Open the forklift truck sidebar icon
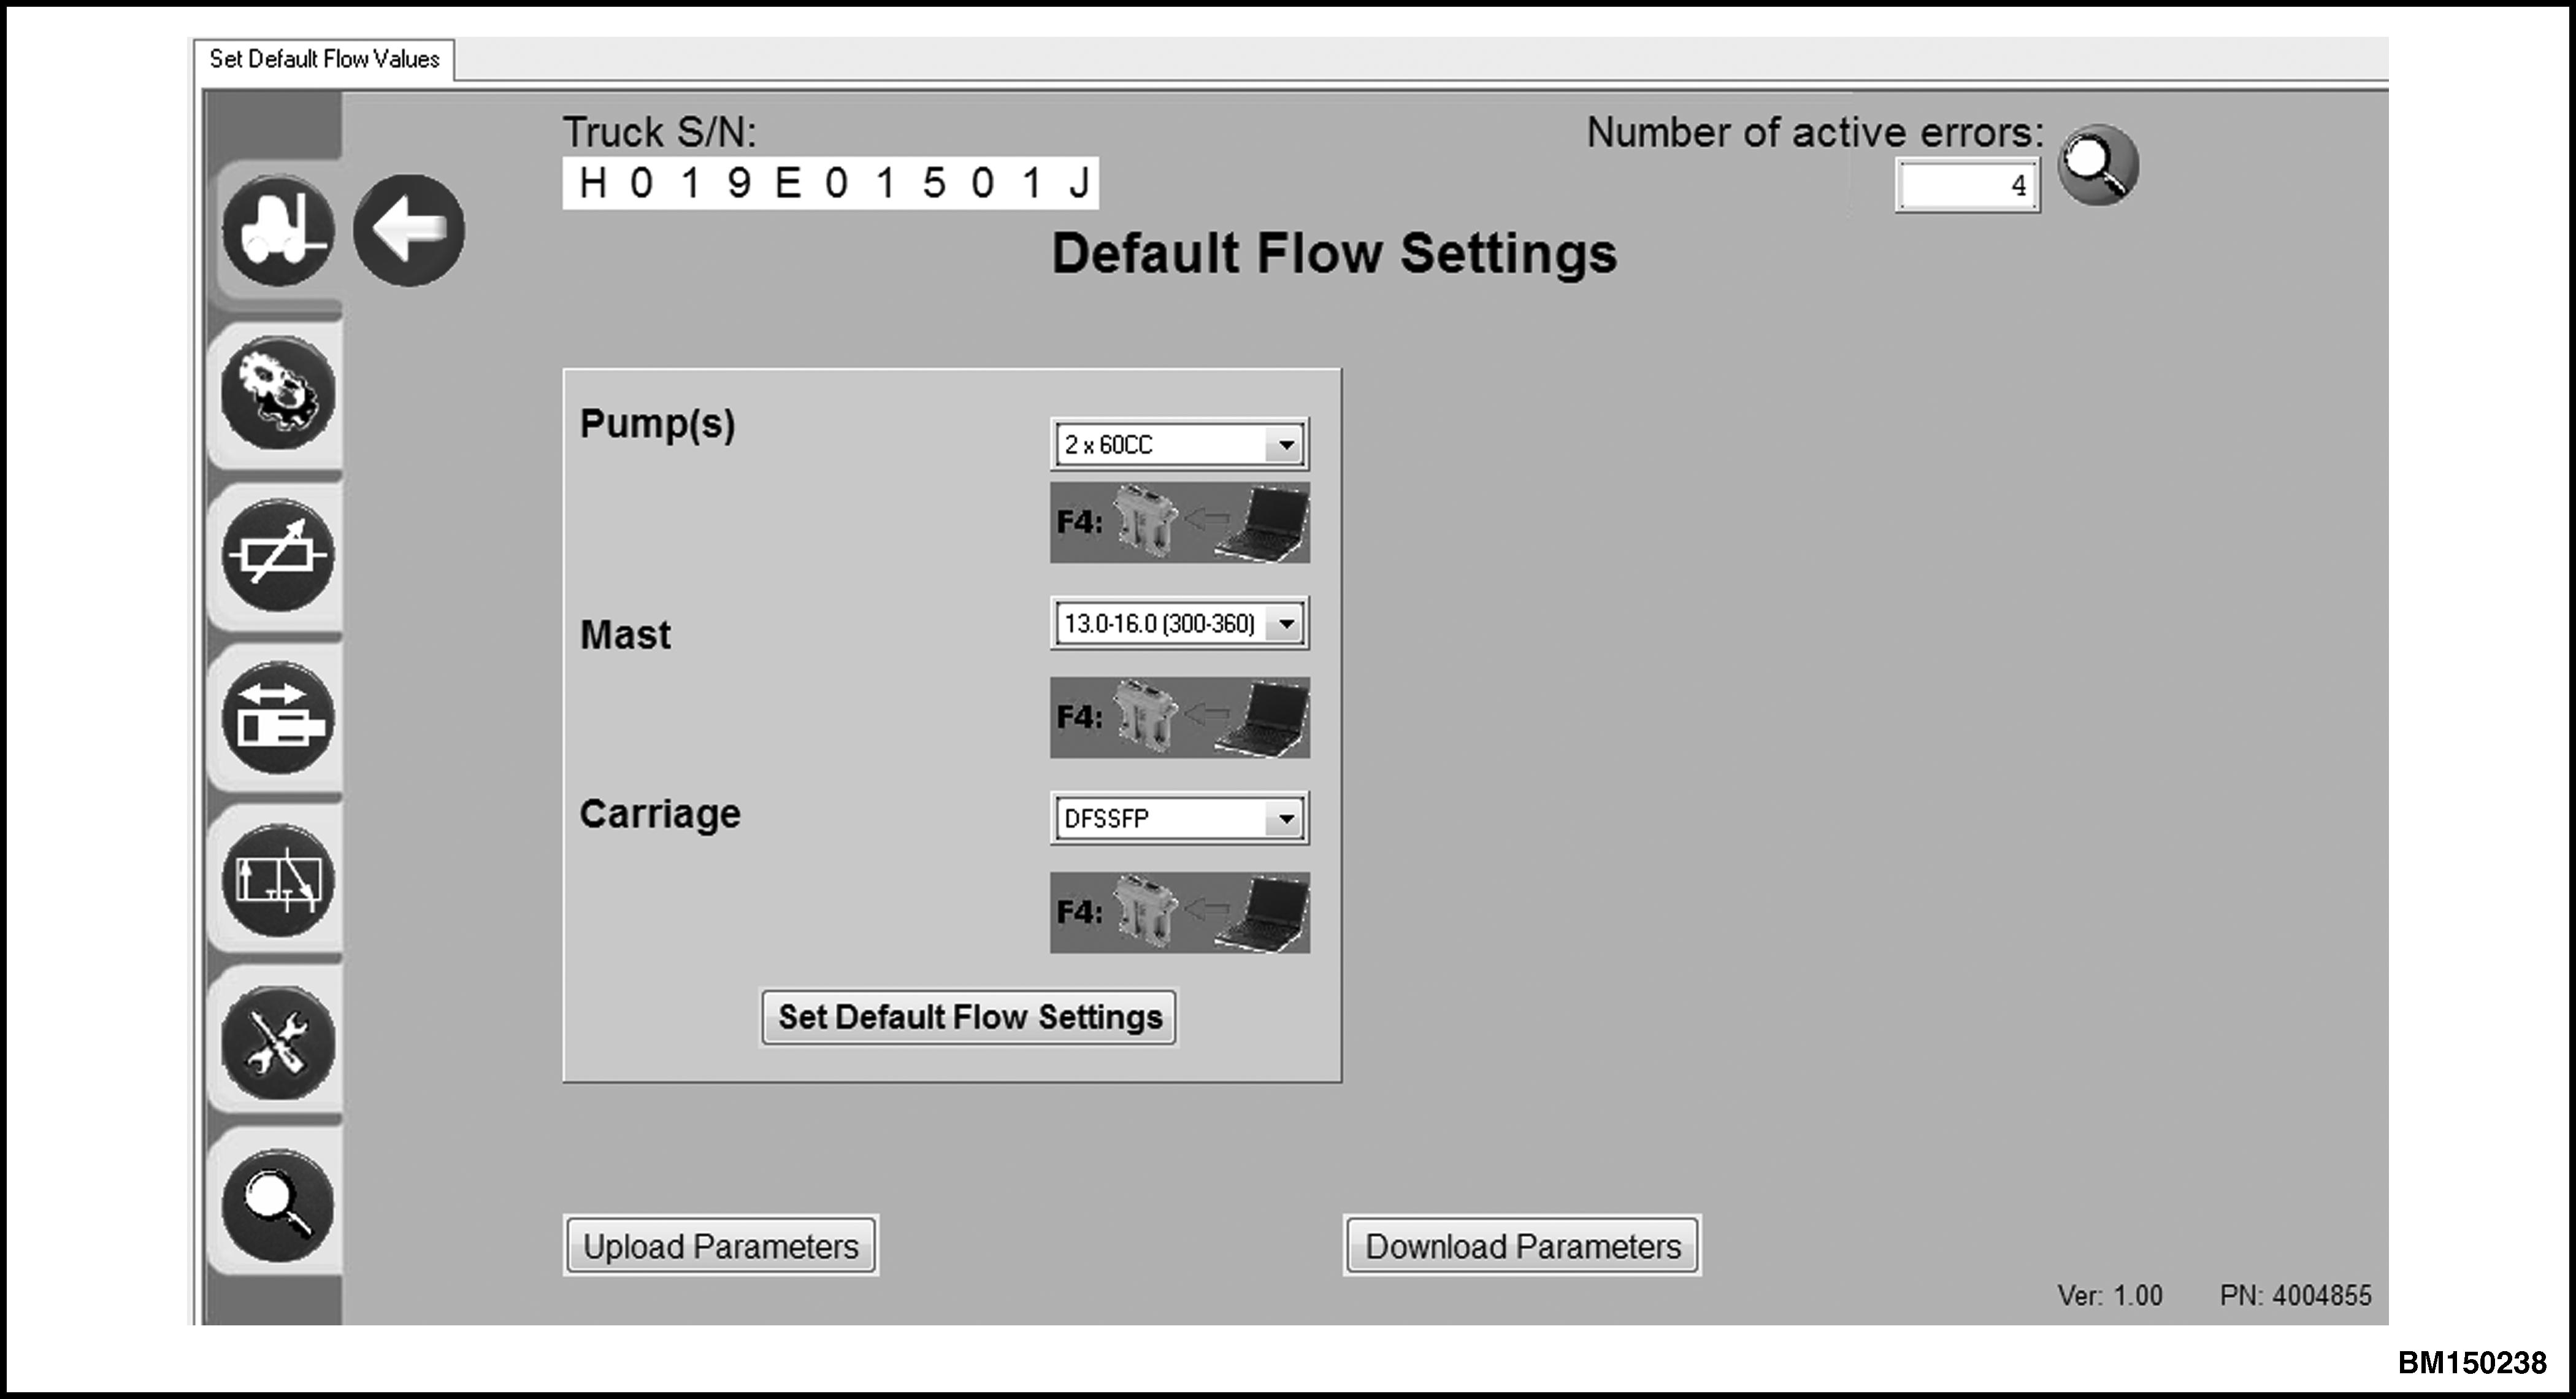This screenshot has height=1399, width=2576. pos(278,230)
